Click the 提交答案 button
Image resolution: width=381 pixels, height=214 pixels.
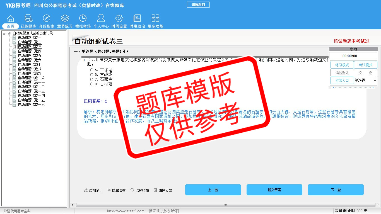point(274,190)
